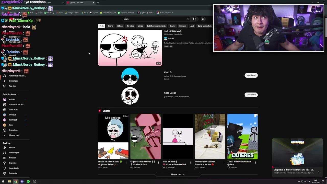Open options for Mucho de calce short
The height and width of the screenshot is (184, 327).
click(x=126, y=163)
